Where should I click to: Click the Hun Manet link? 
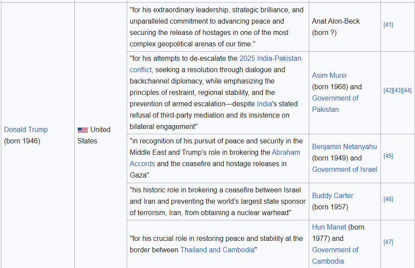click(x=329, y=227)
